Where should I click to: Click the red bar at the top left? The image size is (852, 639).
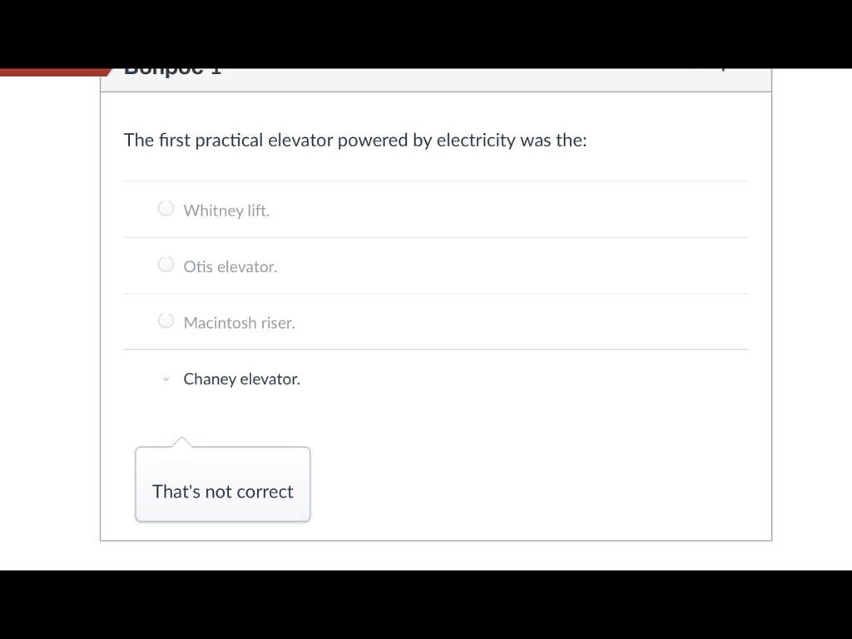[50, 72]
